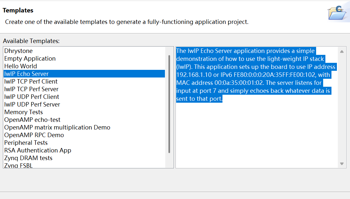The width and height of the screenshot is (350, 199).
Task: Select the Dhrystone template
Action: click(84, 51)
